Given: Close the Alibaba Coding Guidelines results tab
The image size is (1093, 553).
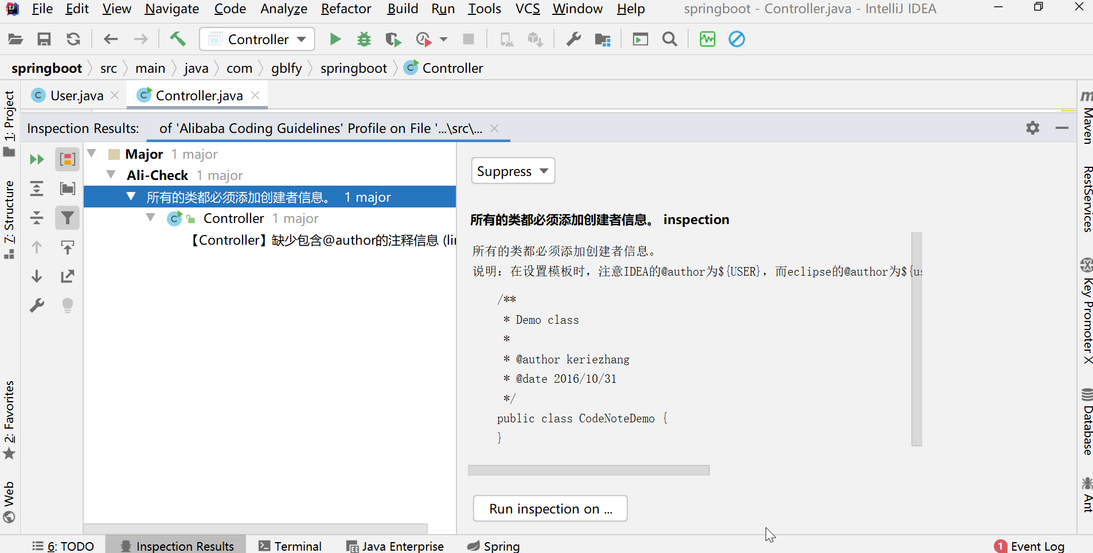Looking at the screenshot, I should tap(494, 128).
